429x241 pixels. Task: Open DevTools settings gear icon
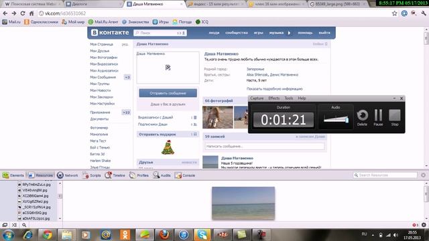click(424, 225)
